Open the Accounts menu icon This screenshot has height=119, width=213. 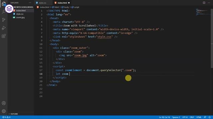[4, 103]
